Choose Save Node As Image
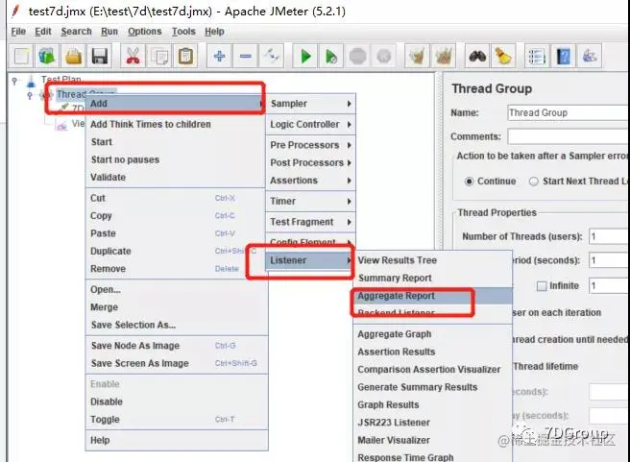This screenshot has width=630, height=462. click(x=176, y=346)
